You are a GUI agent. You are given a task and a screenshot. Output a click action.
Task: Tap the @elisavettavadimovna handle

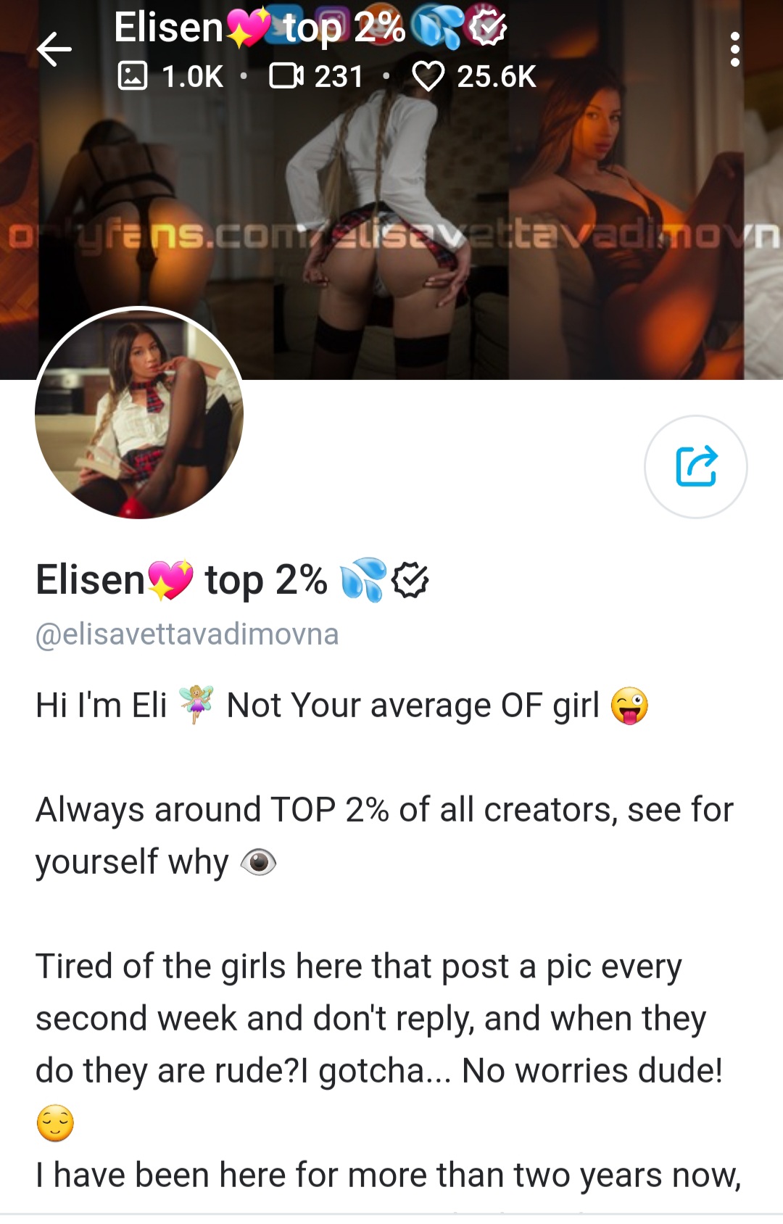(x=187, y=634)
